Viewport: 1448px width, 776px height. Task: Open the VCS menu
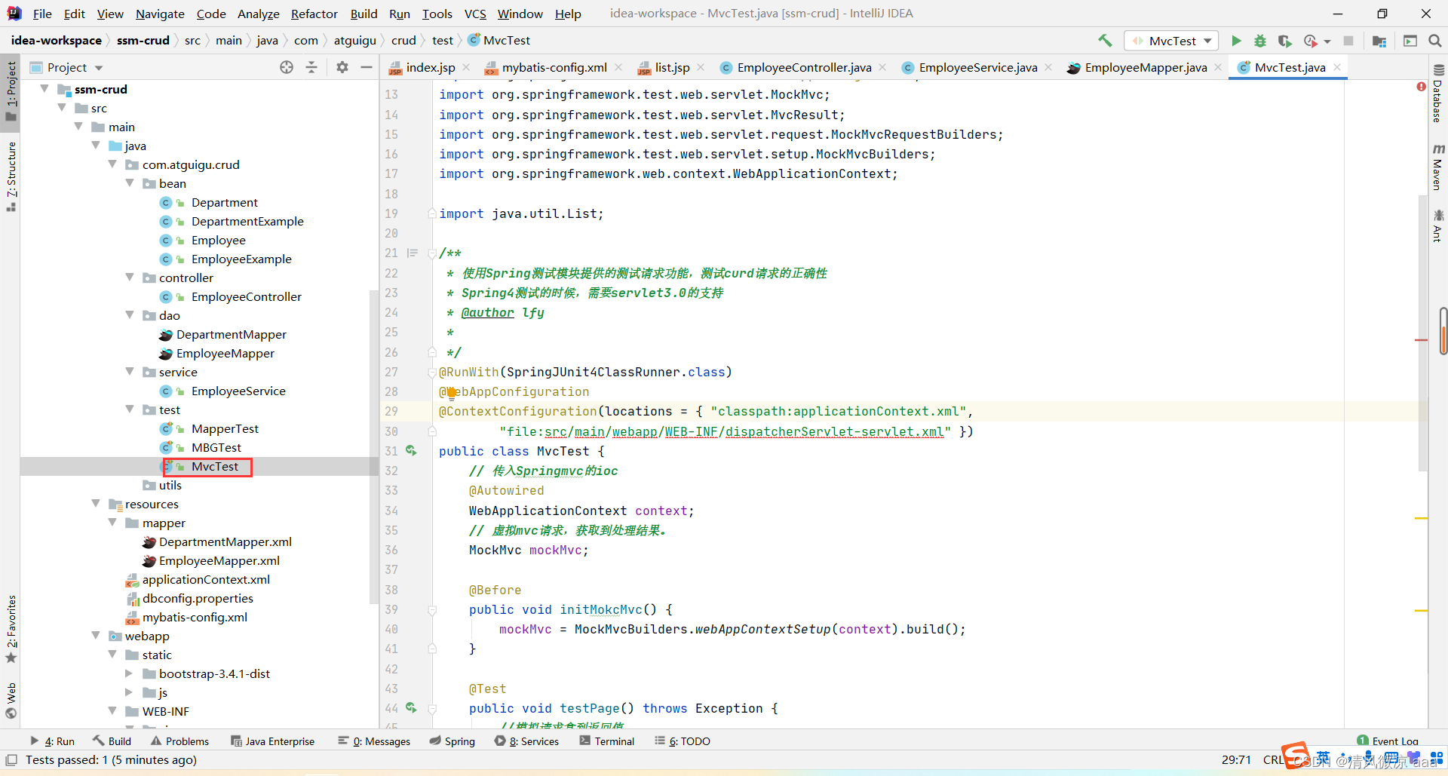(475, 14)
